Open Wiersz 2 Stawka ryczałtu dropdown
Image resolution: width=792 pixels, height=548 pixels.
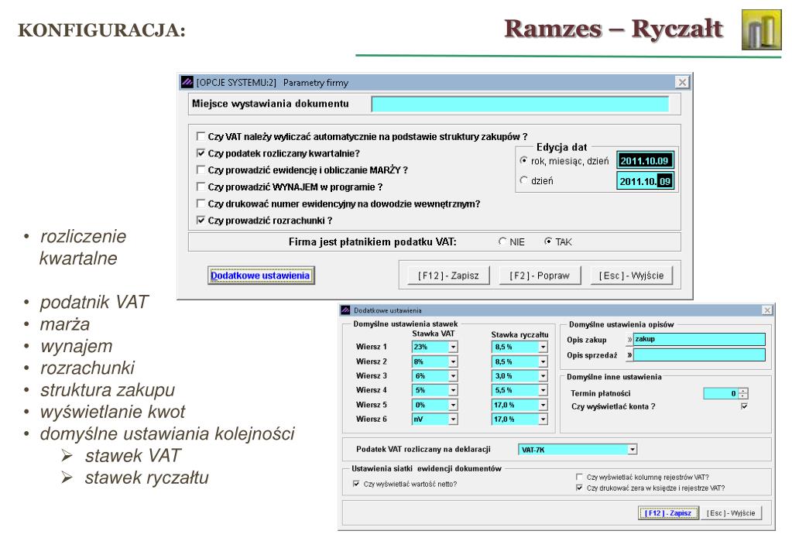click(x=543, y=361)
